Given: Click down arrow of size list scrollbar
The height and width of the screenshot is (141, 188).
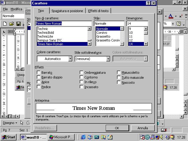Looking at the screenshot, I should tap(146, 44).
